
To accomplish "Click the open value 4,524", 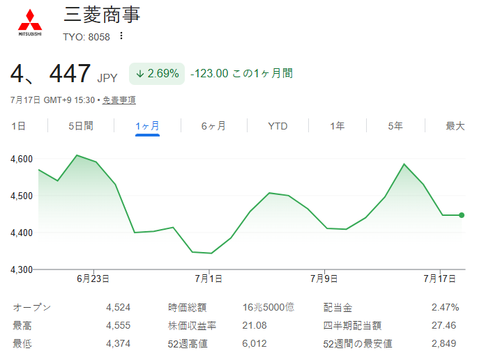I will [x=118, y=308].
